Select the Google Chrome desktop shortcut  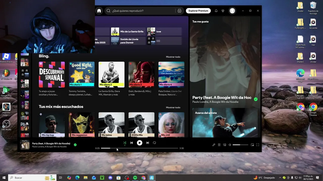pyautogui.click(x=313, y=109)
